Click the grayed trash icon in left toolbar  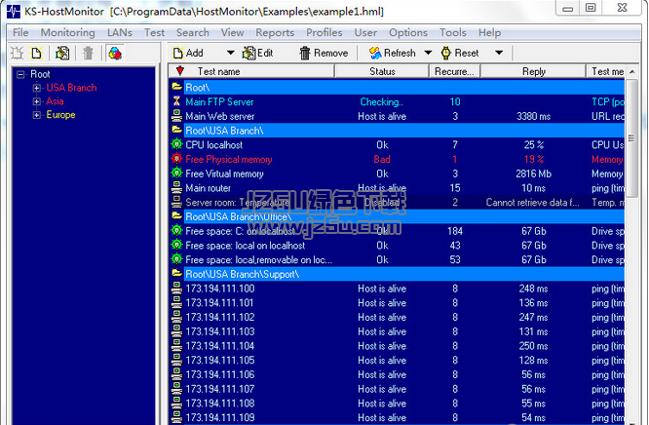coord(88,53)
